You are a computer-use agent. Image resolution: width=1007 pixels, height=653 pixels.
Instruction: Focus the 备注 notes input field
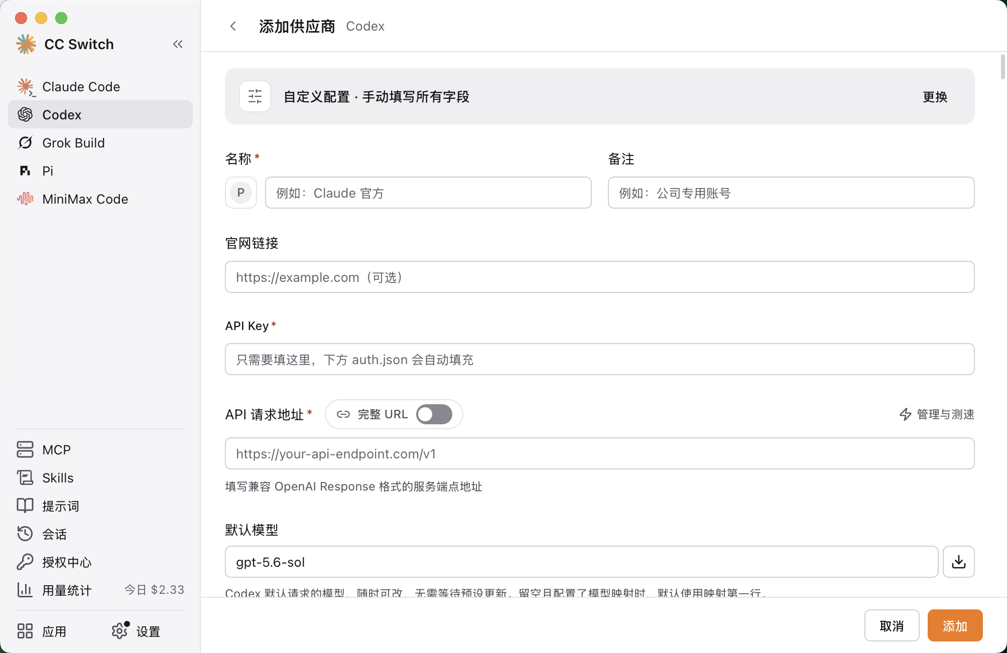pyautogui.click(x=791, y=193)
